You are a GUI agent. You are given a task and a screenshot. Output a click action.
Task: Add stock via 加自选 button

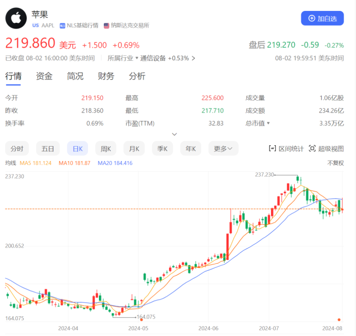pyautogui.click(x=322, y=18)
